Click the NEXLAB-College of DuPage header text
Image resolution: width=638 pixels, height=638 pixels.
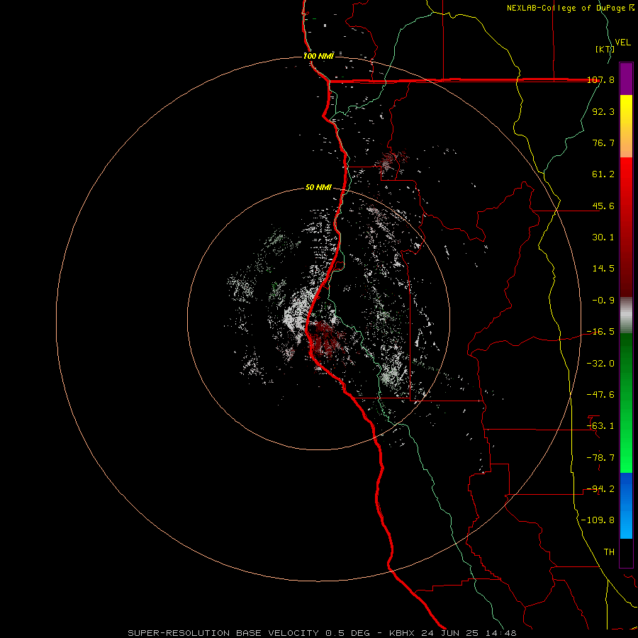[x=565, y=8]
